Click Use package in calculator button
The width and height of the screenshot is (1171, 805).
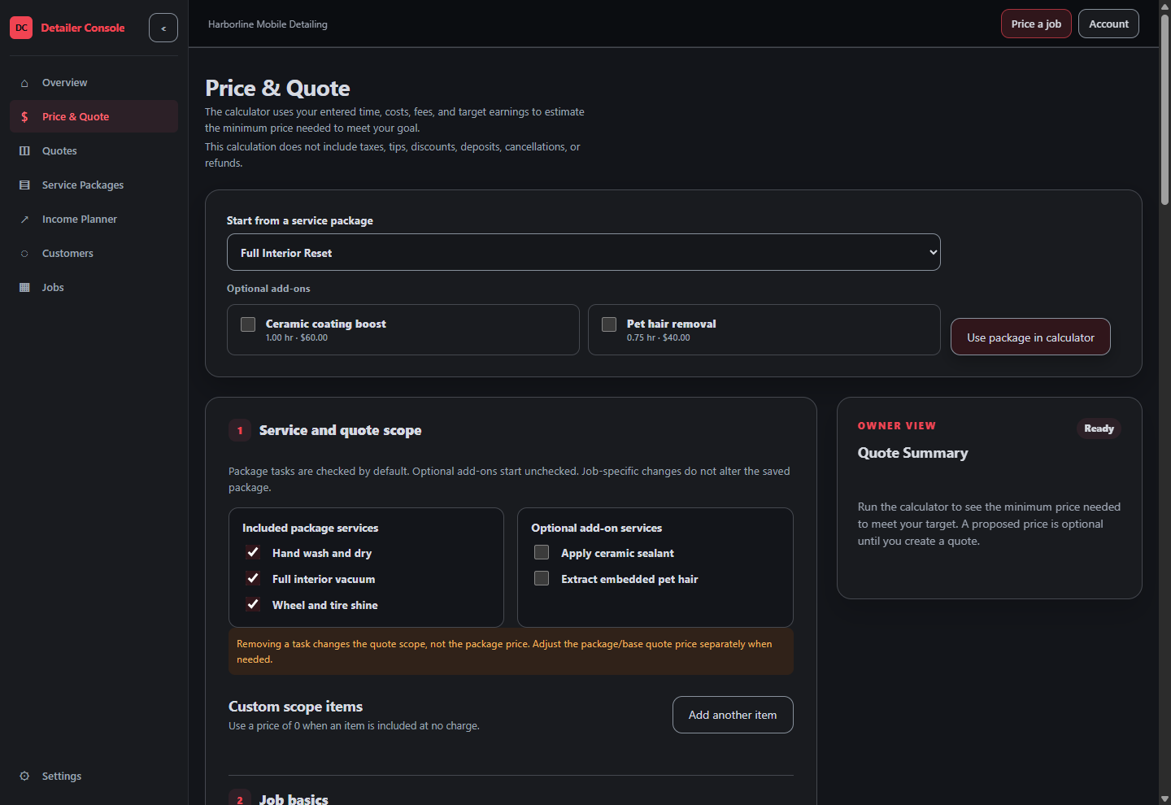[x=1030, y=337]
